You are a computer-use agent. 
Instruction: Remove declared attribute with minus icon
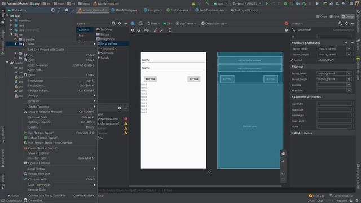pos(352,43)
